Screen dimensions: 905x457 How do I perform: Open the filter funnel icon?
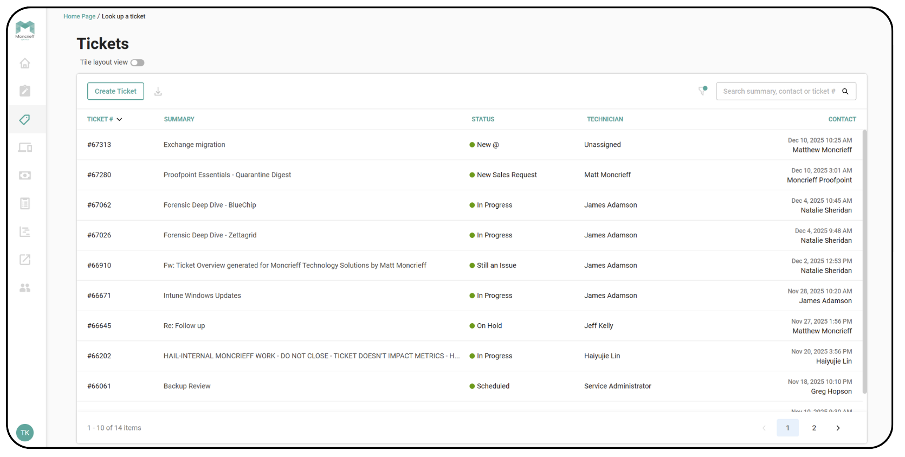point(703,91)
